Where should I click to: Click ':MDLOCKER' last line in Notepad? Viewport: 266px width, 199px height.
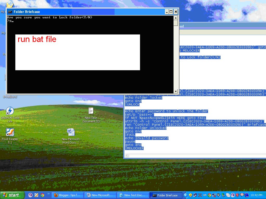tap(134, 148)
